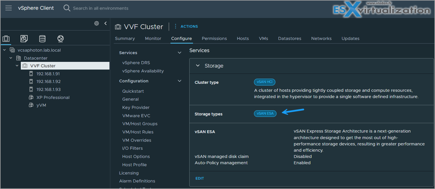Click the vSAN HCI badge
Viewport: 435px width, 189px height.
[265, 82]
